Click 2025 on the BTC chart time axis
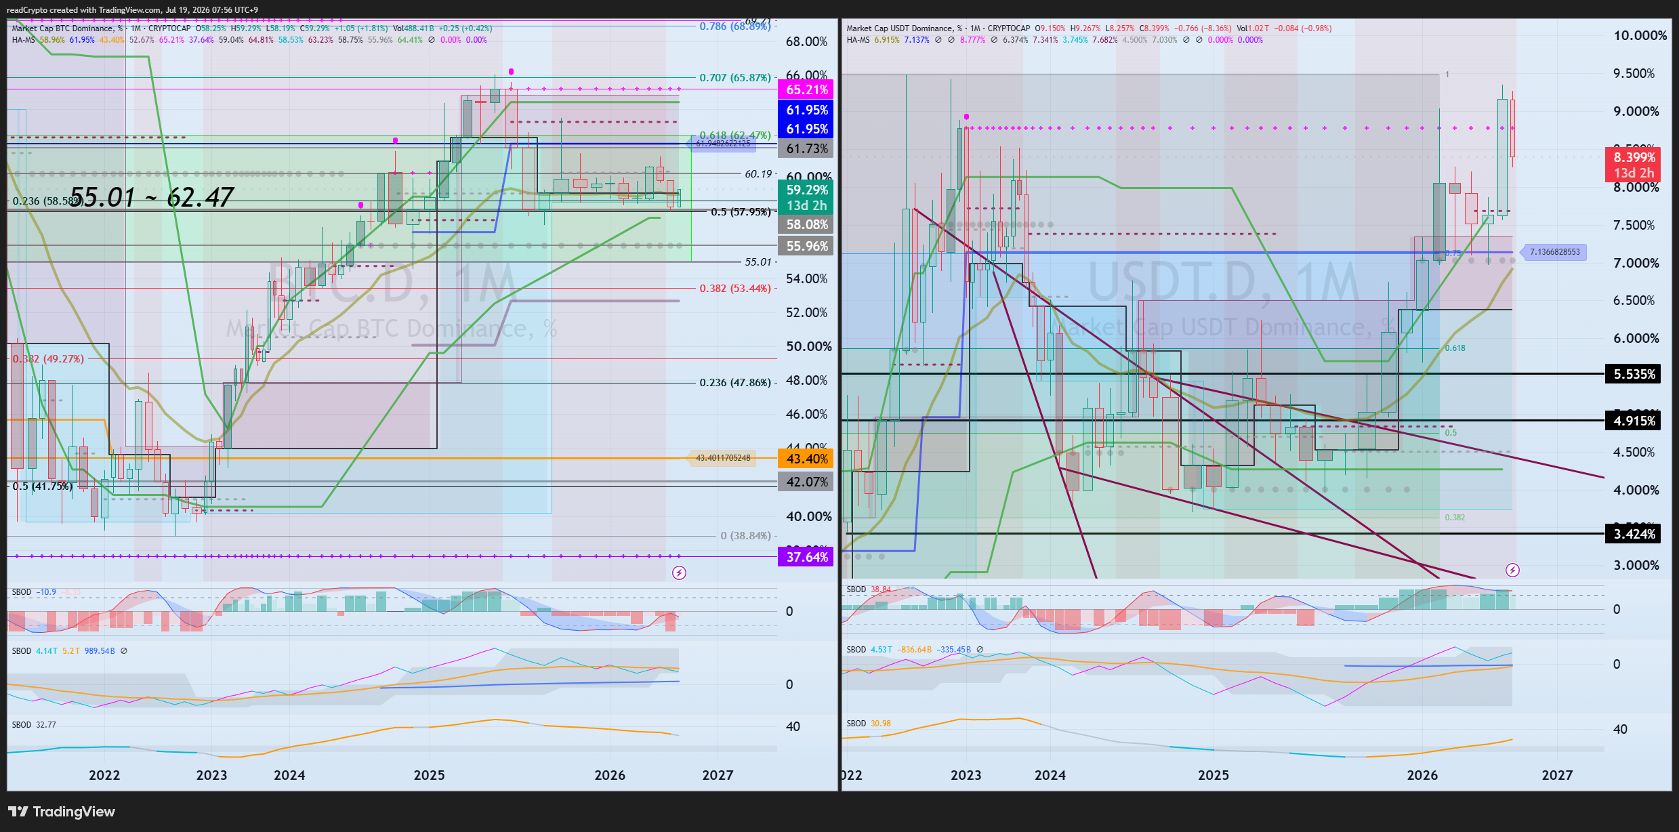This screenshot has width=1679, height=832. tap(429, 775)
